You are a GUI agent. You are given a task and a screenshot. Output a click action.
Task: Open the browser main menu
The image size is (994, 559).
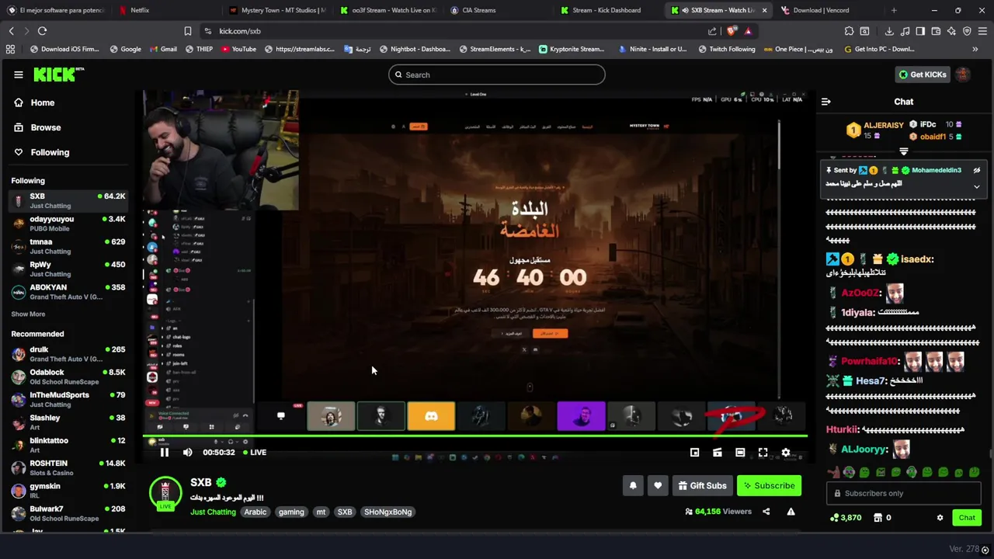(982, 31)
